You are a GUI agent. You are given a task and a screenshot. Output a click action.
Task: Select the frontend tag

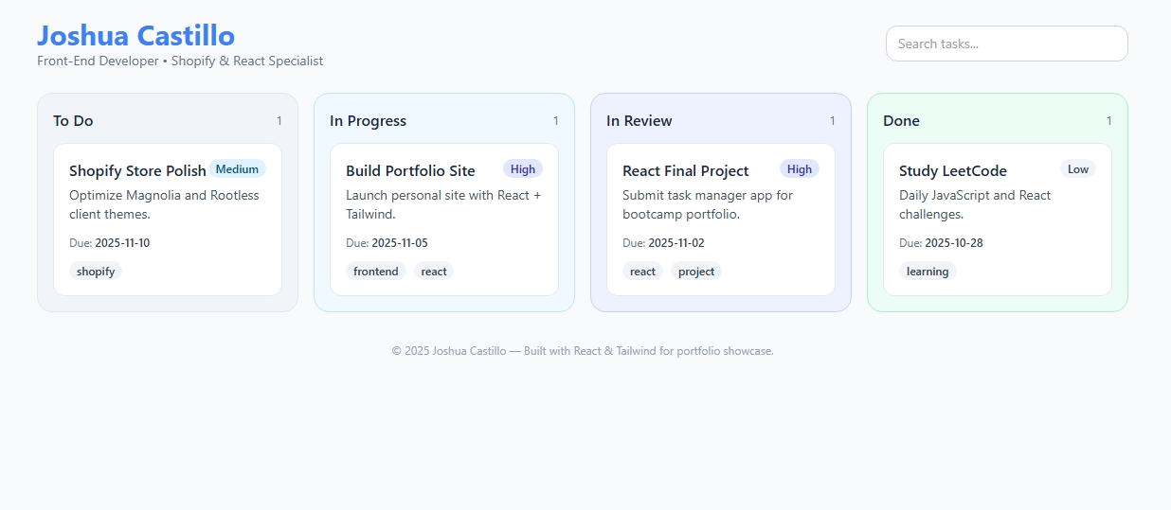coord(375,272)
